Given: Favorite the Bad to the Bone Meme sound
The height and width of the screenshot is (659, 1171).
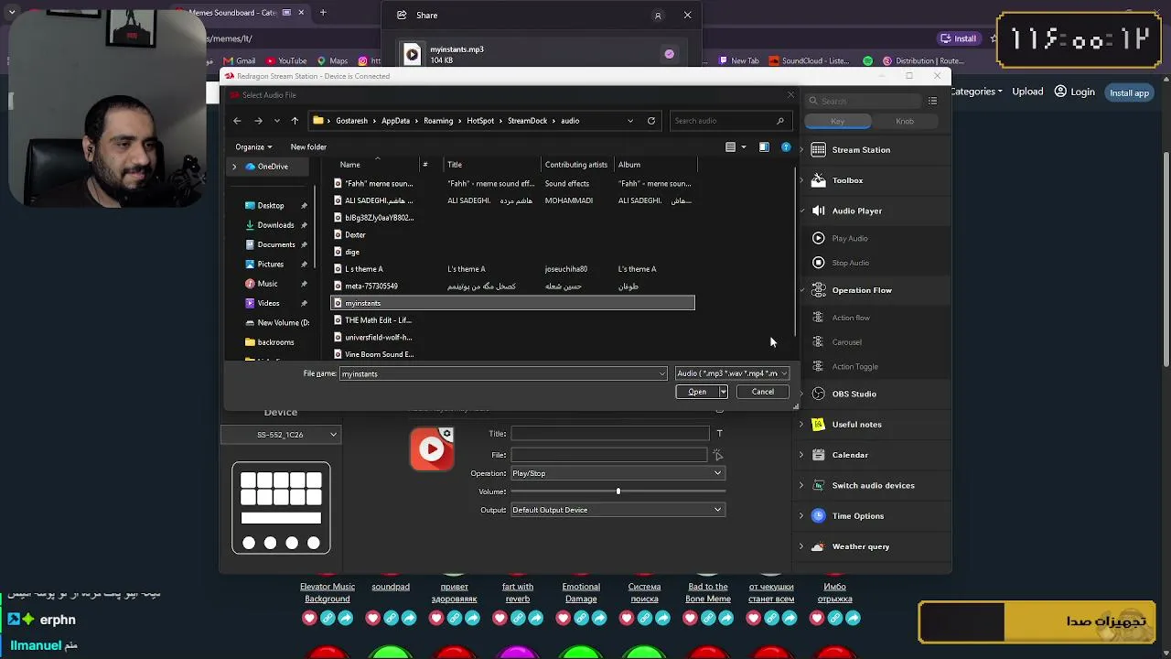Looking at the screenshot, I should tap(690, 619).
